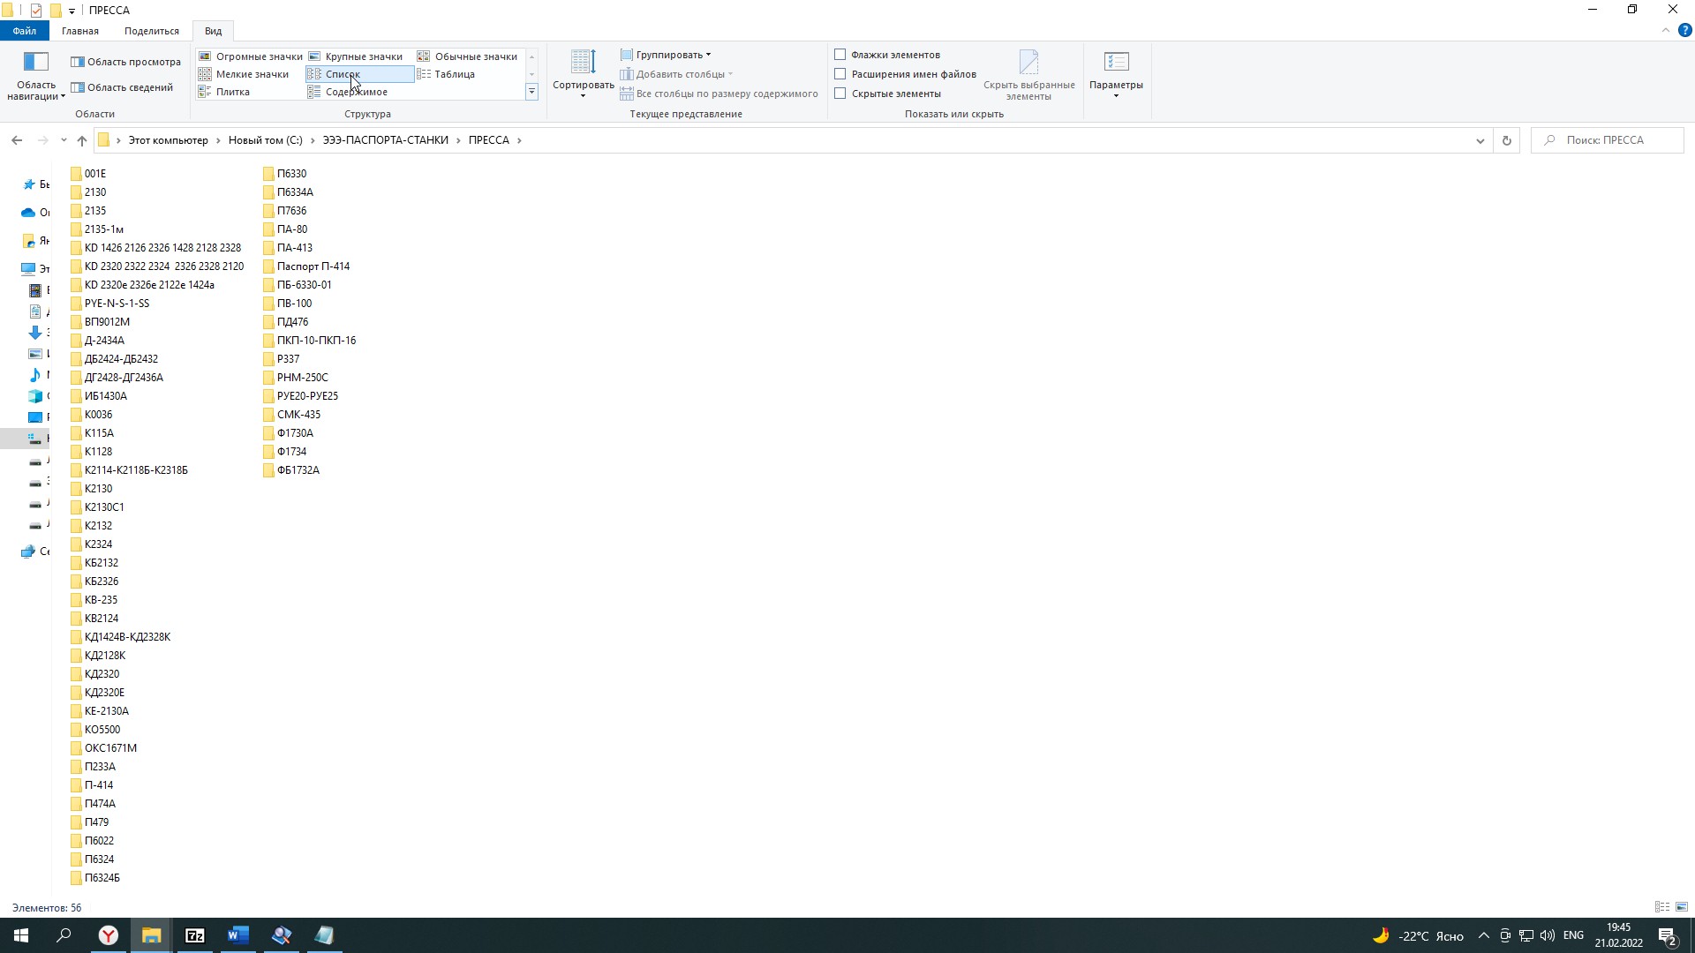The image size is (1695, 953).
Task: Switch to large icons view in the status bar
Action: [1682, 907]
